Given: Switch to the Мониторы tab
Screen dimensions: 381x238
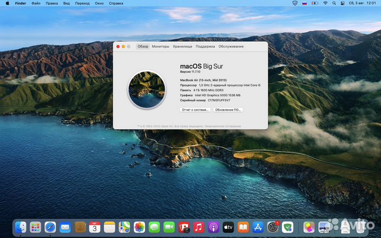Looking at the screenshot, I should pos(160,47).
